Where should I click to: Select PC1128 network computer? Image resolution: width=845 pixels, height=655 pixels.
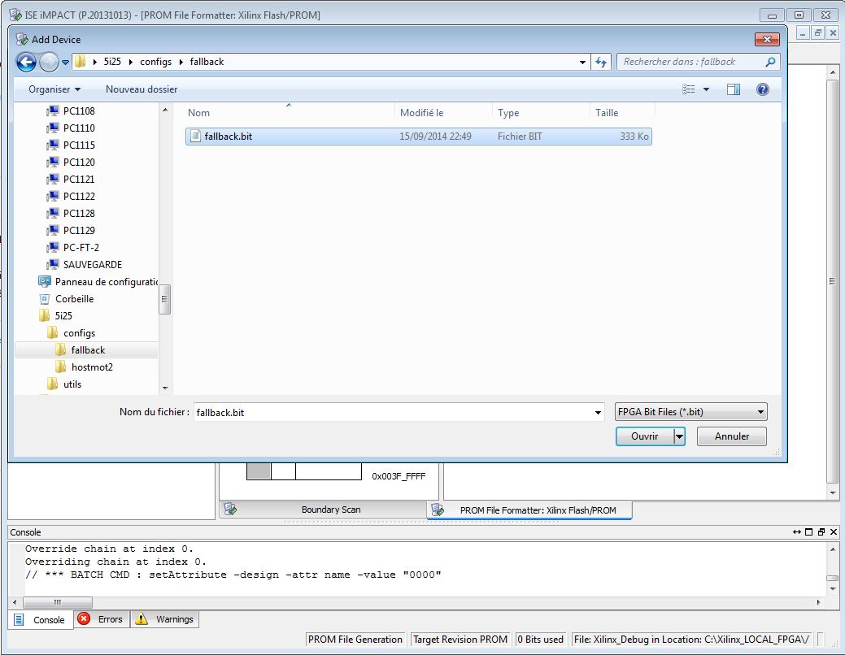78,213
